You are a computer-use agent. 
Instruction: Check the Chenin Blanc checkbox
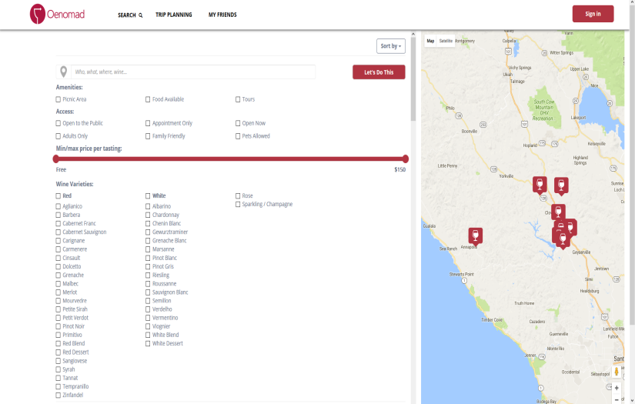click(x=148, y=223)
